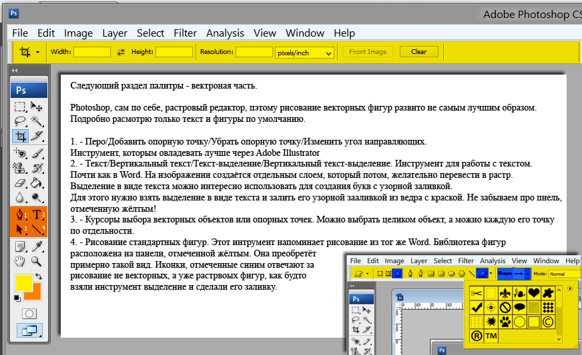The height and width of the screenshot is (355, 582).
Task: Swap Width and Height values
Action: point(121,52)
